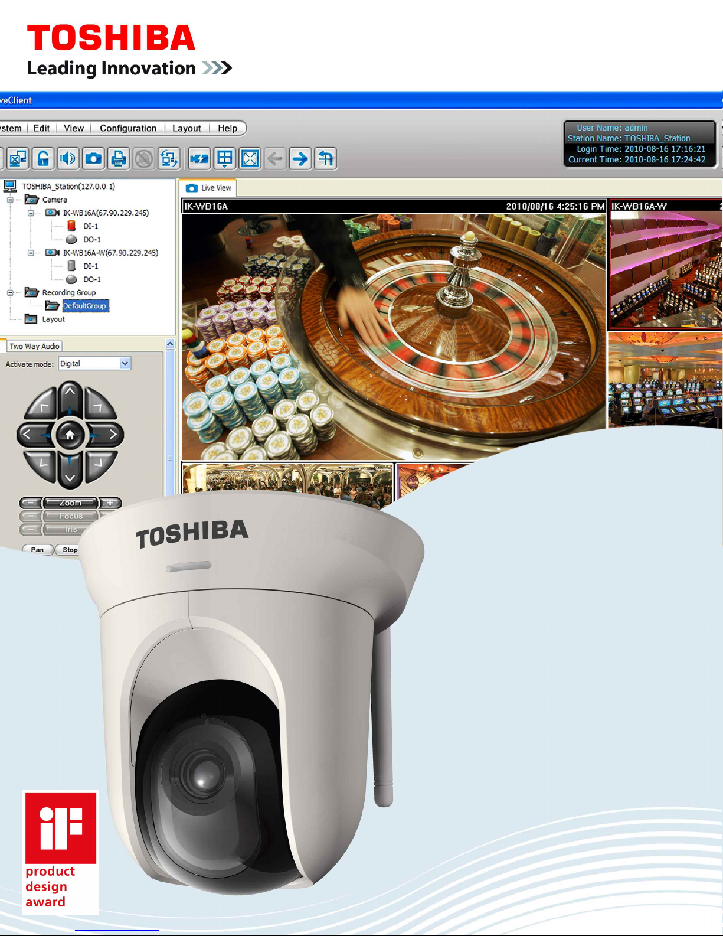Switch to the Live View tab
723x936 pixels.
[x=208, y=188]
